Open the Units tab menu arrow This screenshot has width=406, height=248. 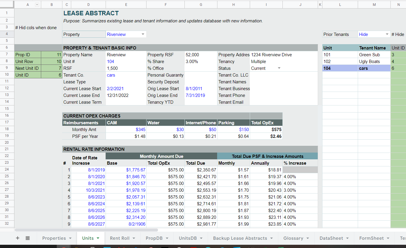[98, 238]
